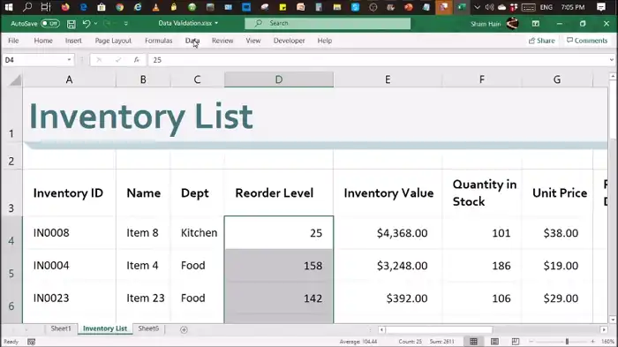This screenshot has width=618, height=347.
Task: Click the $19.00 unit price cell
Action: coord(557,266)
